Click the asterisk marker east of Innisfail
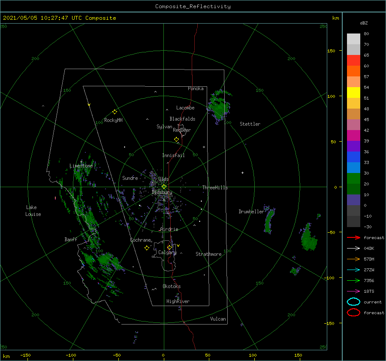The width and height of the screenshot is (386, 361). click(x=204, y=147)
